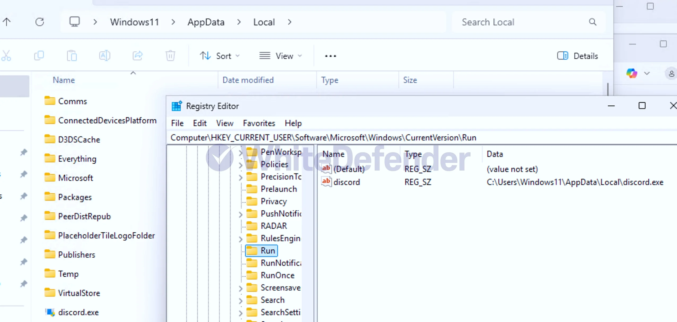677x322 pixels.
Task: Click the Rename icon in toolbar
Action: click(104, 56)
